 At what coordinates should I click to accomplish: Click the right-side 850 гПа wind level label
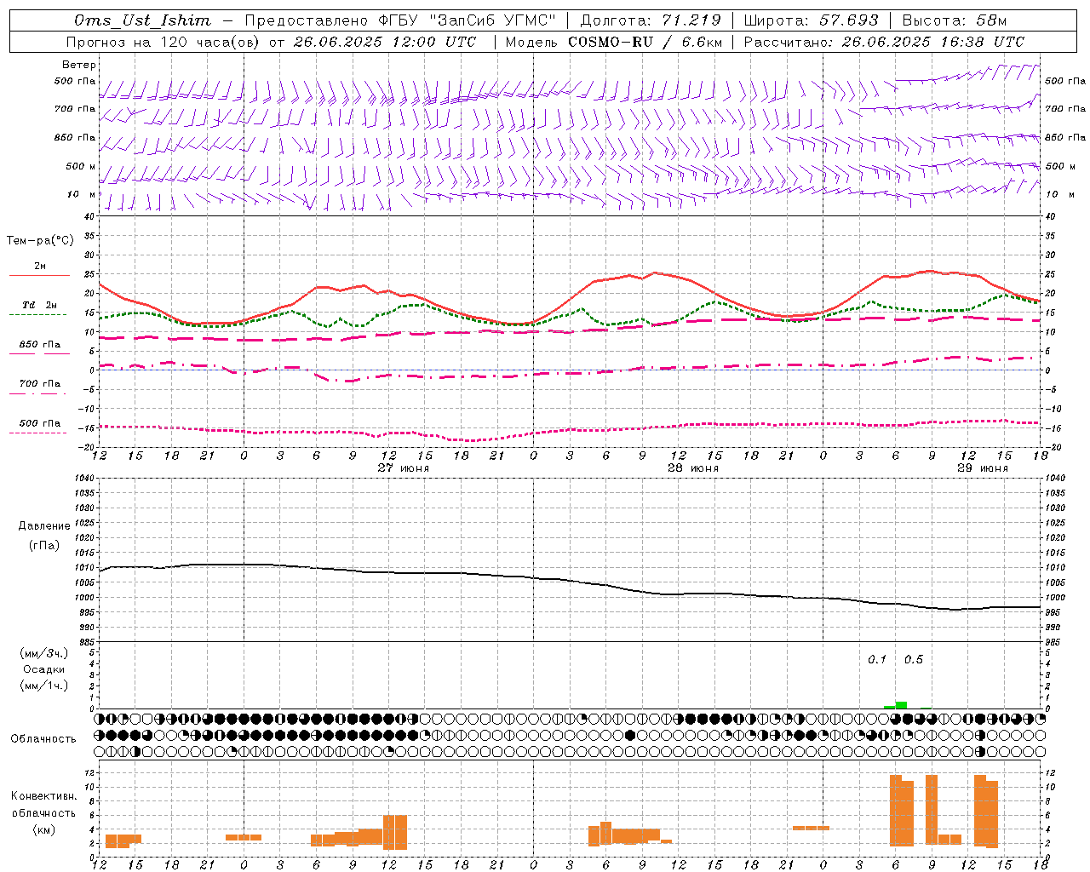(x=1065, y=137)
